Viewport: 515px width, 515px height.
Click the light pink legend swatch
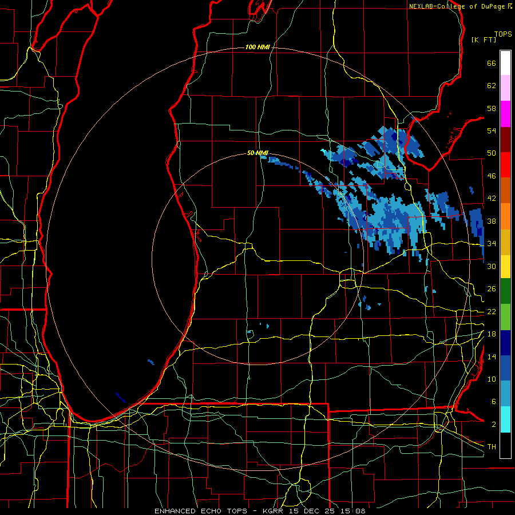tap(505, 88)
